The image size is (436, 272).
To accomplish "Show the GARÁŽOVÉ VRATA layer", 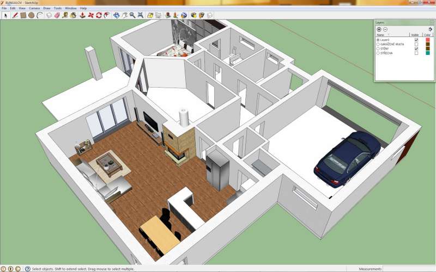I will click(416, 44).
